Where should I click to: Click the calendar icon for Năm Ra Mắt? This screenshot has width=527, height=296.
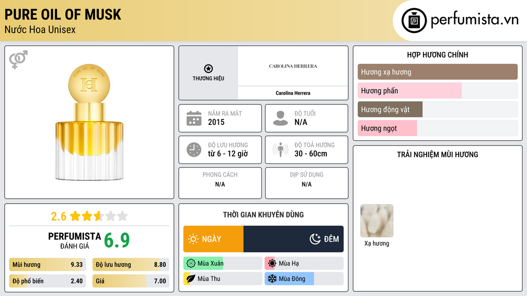click(x=194, y=118)
